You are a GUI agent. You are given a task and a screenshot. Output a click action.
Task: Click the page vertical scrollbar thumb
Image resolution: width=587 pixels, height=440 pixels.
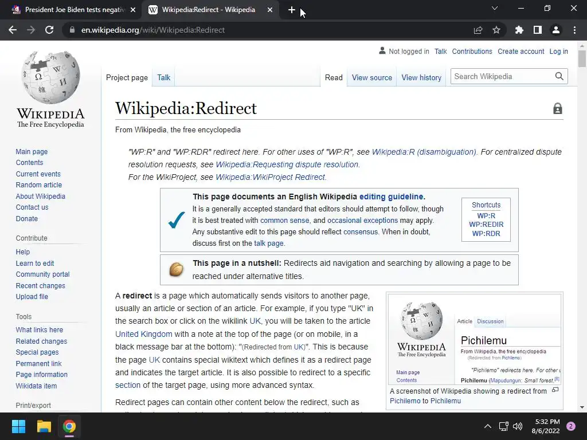tap(582, 58)
